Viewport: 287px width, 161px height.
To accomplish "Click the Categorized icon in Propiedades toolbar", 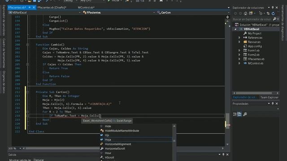I will click(x=235, y=114).
